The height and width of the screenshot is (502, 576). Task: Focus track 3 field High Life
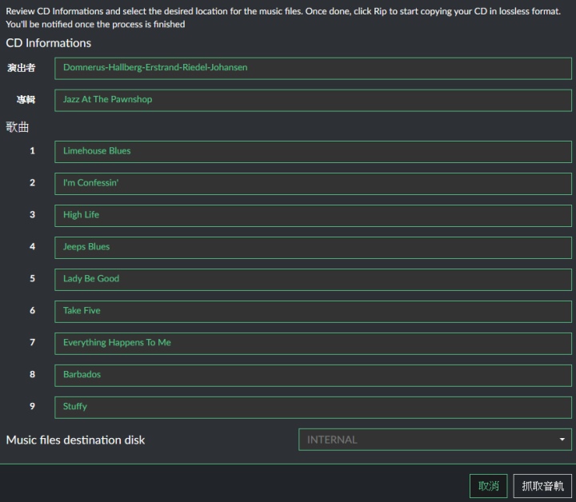coord(313,215)
